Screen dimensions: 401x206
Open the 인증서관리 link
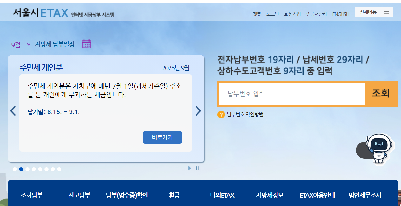(317, 14)
